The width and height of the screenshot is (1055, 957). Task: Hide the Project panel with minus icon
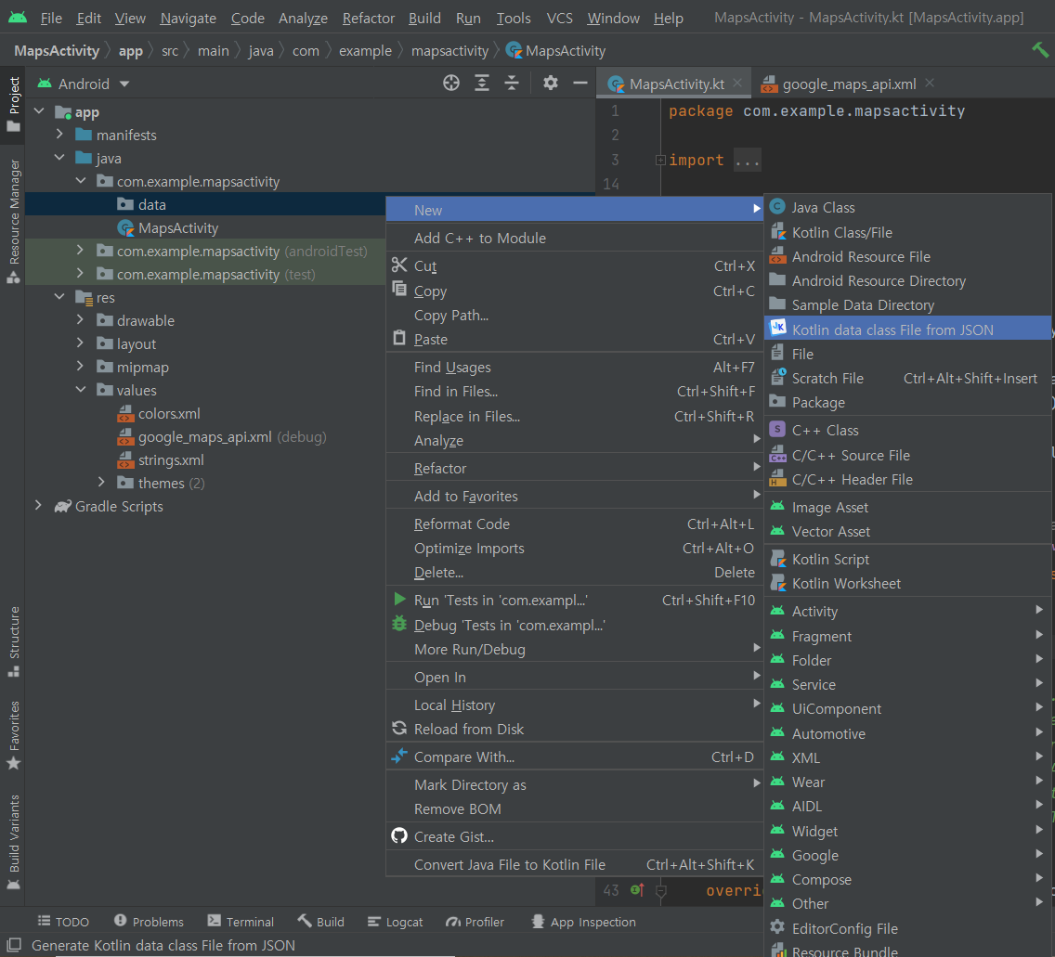pyautogui.click(x=580, y=83)
